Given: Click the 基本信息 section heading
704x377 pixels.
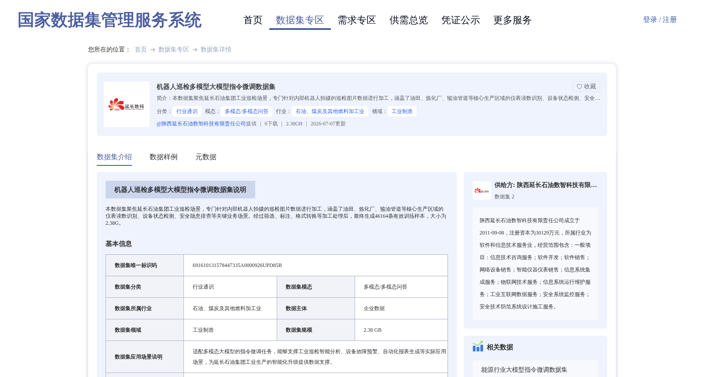Looking at the screenshot, I should [x=119, y=244].
